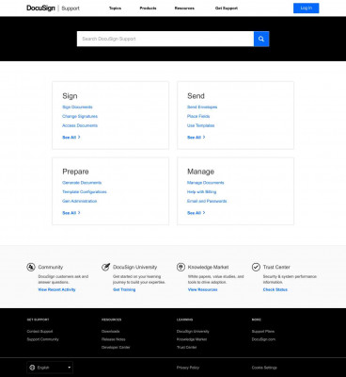Open the Sign Documents link
346x377 pixels.
[x=77, y=107]
